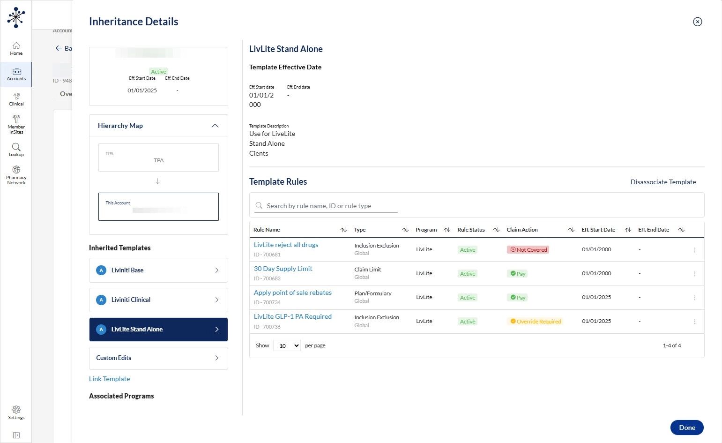Open the rows per page dropdown
The image size is (722, 443).
click(x=287, y=345)
